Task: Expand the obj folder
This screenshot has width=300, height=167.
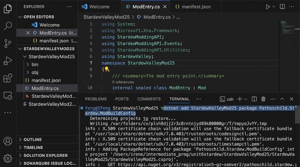Action: tap(47, 72)
